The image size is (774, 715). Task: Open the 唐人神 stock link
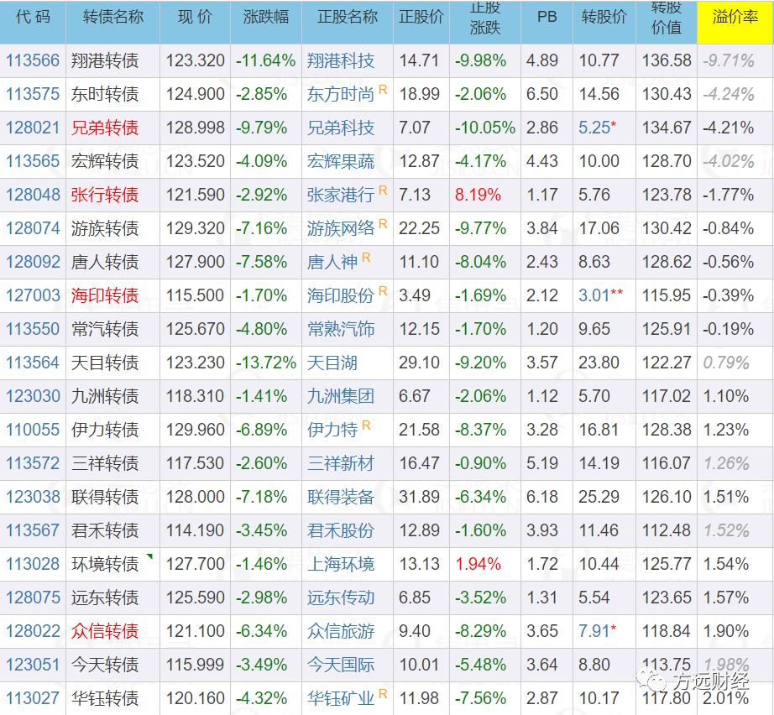(332, 262)
